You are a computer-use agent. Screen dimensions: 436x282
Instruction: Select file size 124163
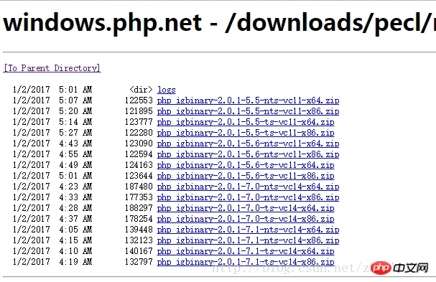click(x=139, y=165)
